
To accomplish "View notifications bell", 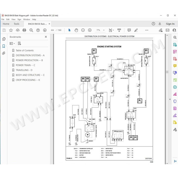I will coord(160,24).
